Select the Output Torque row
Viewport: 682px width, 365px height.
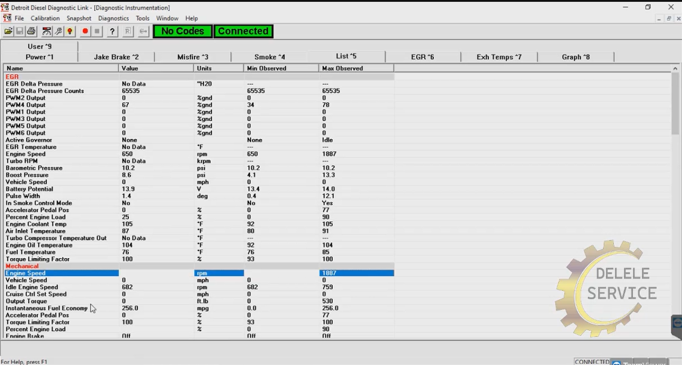[x=199, y=301]
